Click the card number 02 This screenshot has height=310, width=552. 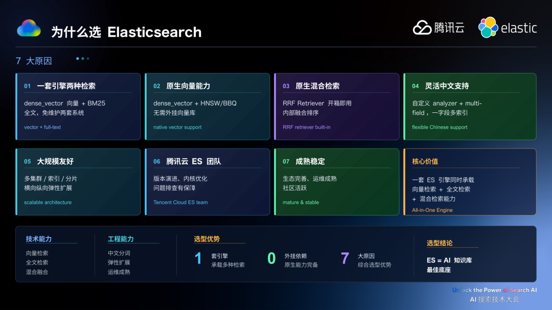tap(157, 86)
